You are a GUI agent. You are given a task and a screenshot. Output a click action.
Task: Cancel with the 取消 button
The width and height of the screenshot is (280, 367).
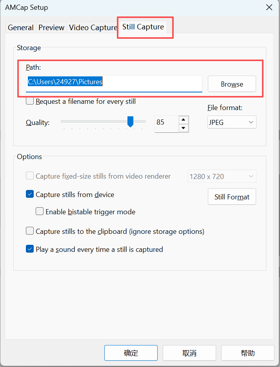[x=189, y=353]
